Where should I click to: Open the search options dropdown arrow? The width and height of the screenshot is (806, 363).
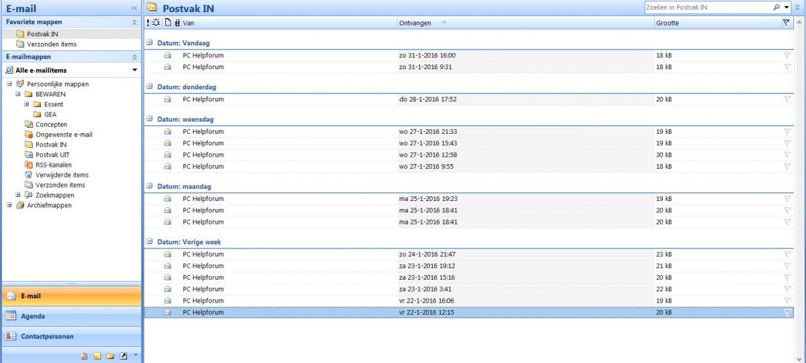point(786,7)
